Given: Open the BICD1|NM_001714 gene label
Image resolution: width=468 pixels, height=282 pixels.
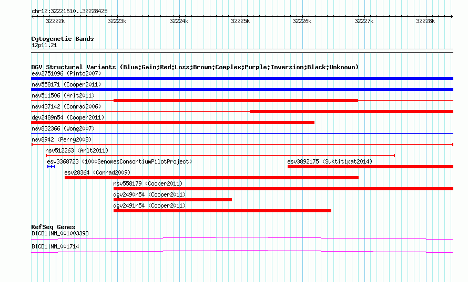Looking at the screenshot, I should (55, 246).
